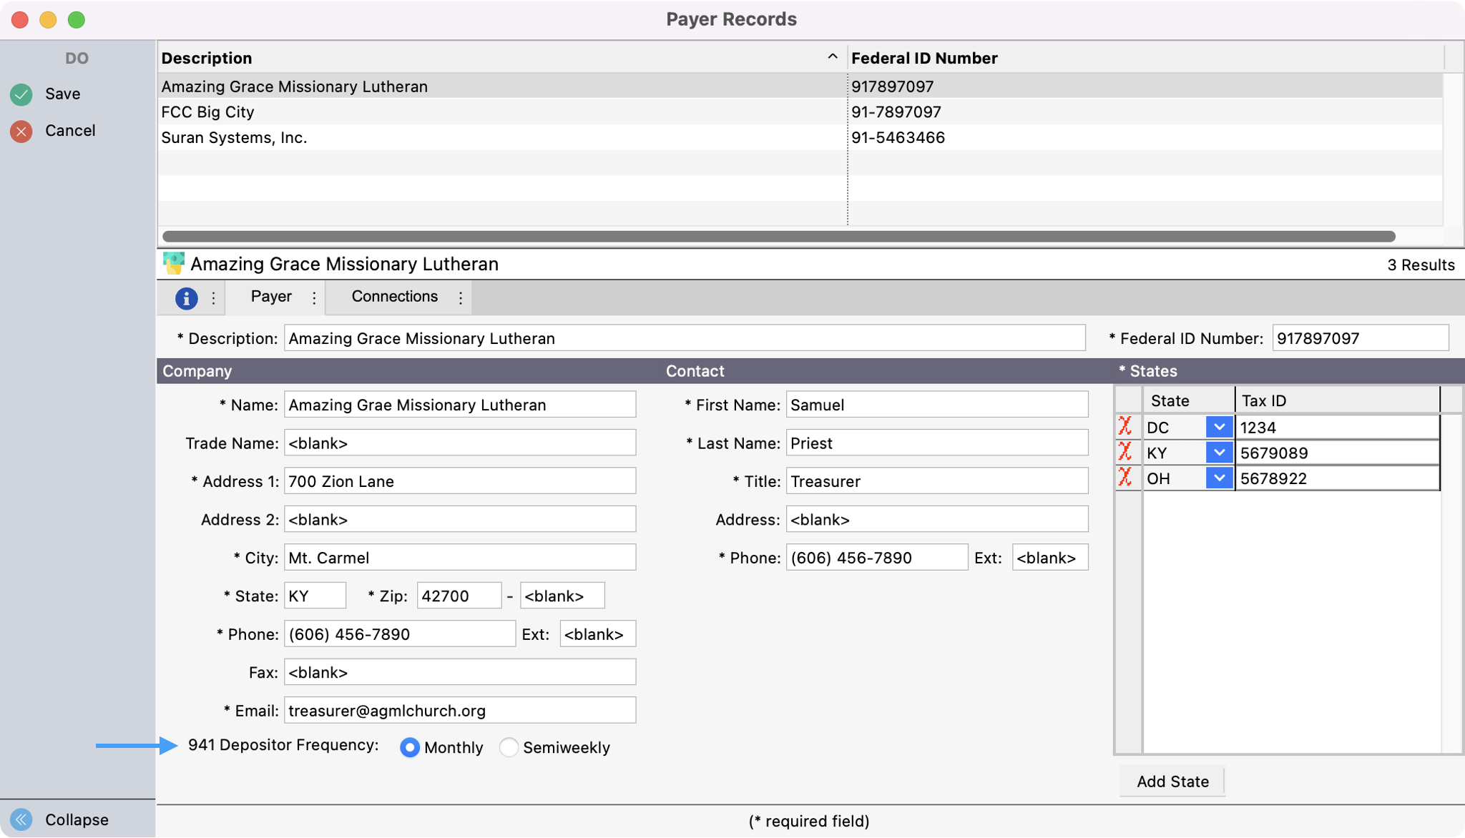The height and width of the screenshot is (838, 1465).
Task: Click the red Cancel X icon
Action: coord(21,131)
